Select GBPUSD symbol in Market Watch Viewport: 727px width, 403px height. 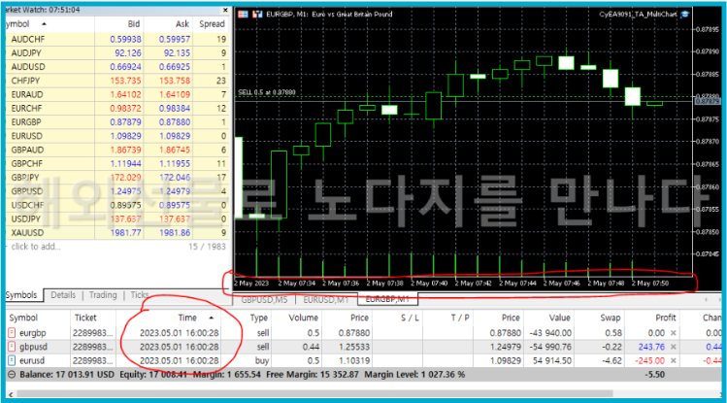27,191
